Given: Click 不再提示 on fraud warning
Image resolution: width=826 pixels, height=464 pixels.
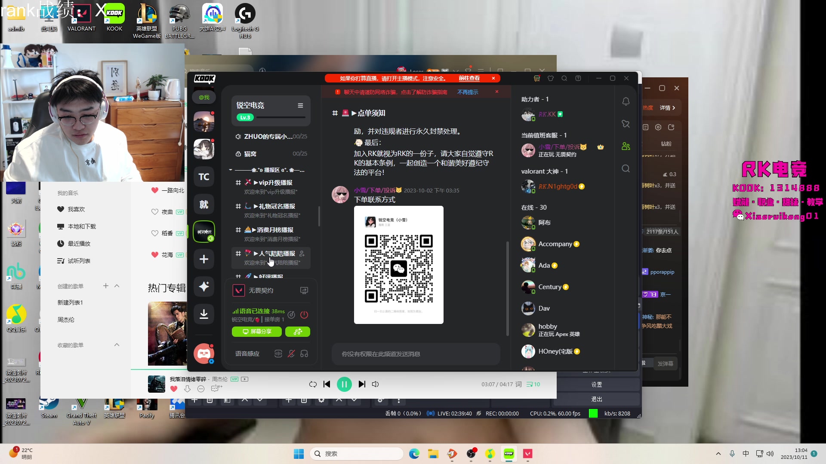Looking at the screenshot, I should (x=468, y=92).
